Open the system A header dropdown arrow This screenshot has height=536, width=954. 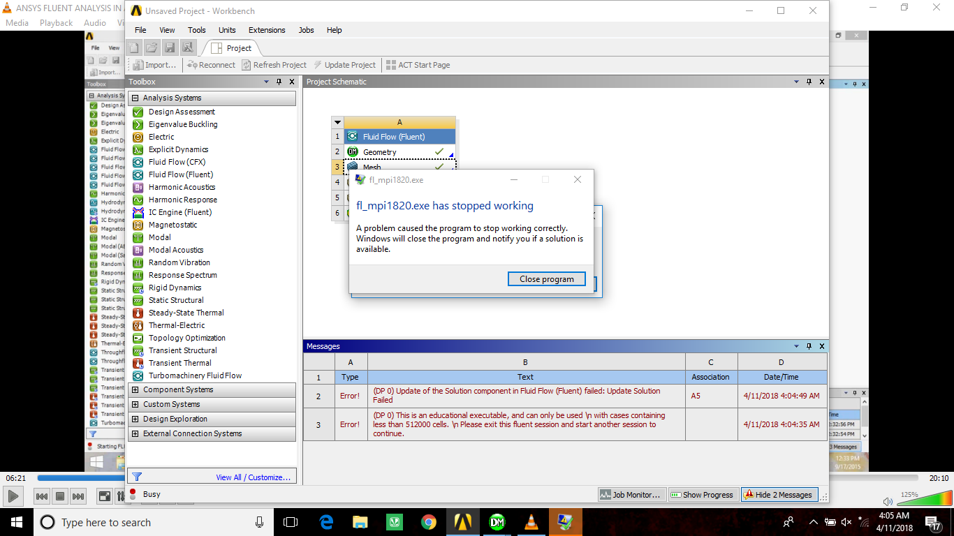(337, 122)
